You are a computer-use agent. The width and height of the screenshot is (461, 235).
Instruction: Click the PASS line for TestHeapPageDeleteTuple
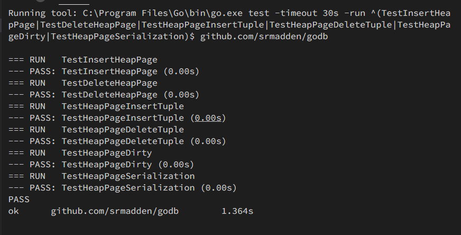117,141
